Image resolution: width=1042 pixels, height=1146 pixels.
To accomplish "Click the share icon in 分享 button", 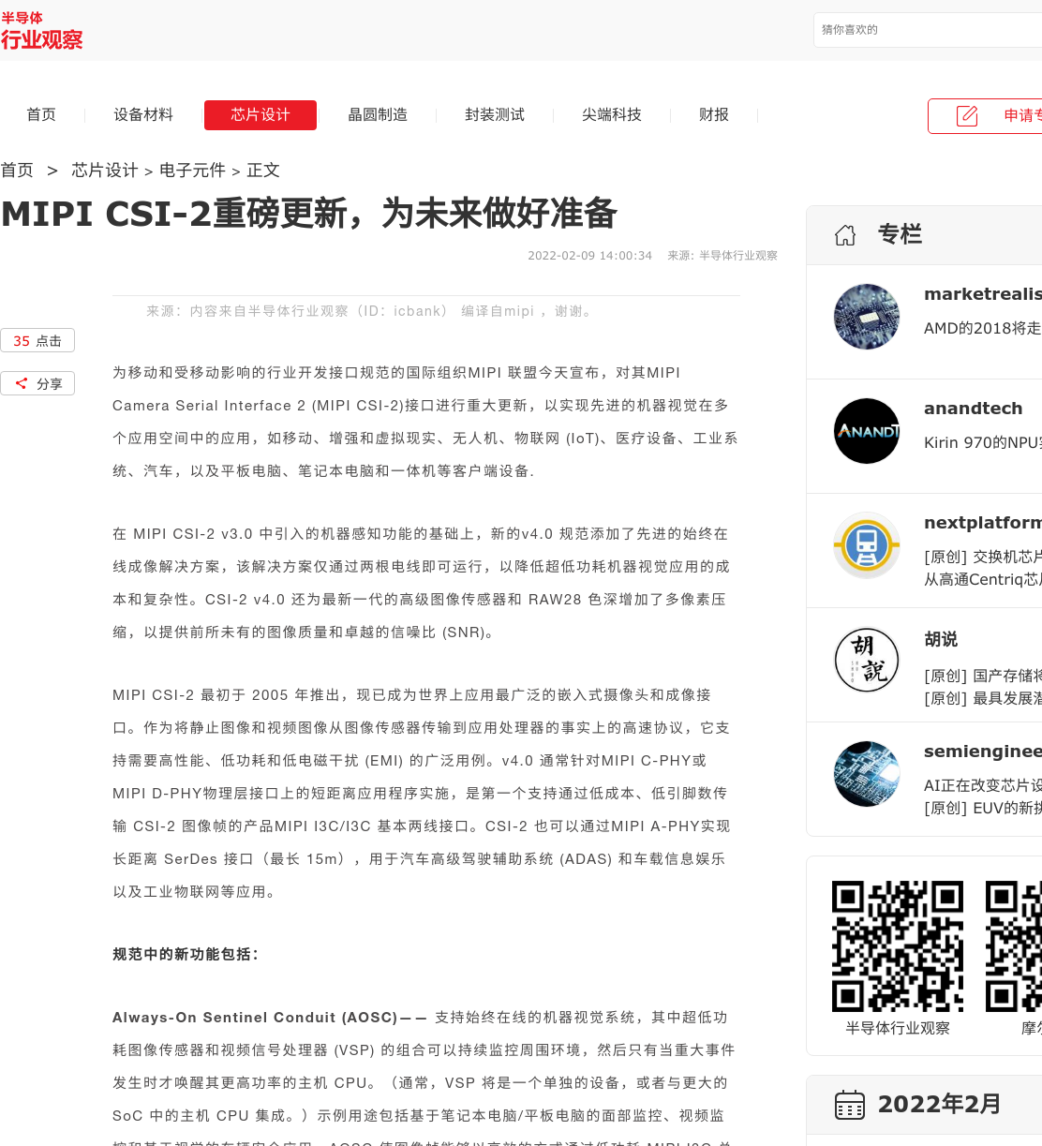I will coord(22,383).
